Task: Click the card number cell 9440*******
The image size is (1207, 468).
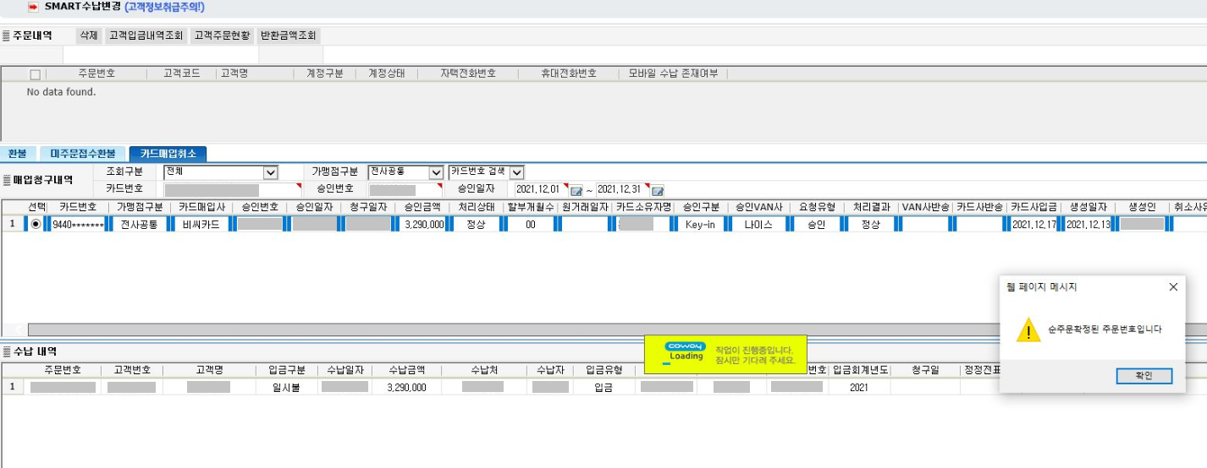Action: [78, 225]
